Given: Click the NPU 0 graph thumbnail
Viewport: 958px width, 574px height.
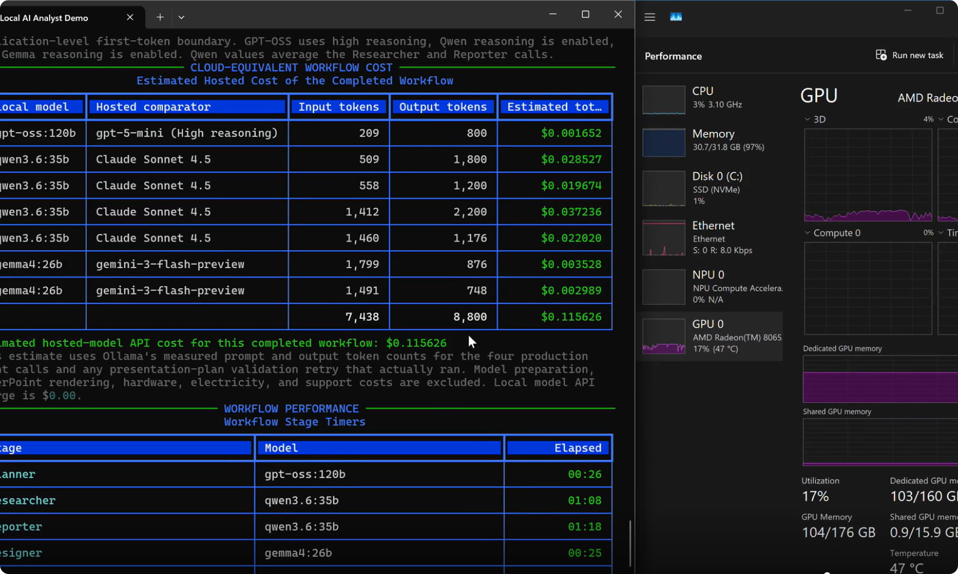Looking at the screenshot, I should 664,287.
